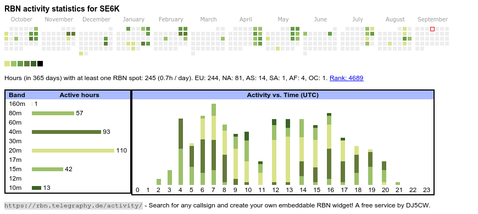The image size is (478, 214).
Task: Click the activity bar at hour 4
Action: [x=181, y=151]
